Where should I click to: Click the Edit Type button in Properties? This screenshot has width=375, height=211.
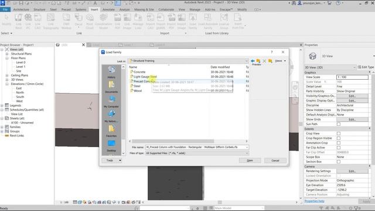click(x=366, y=67)
